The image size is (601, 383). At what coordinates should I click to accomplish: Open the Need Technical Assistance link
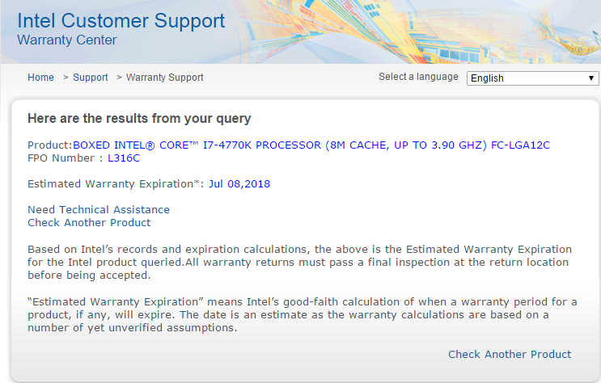[99, 209]
